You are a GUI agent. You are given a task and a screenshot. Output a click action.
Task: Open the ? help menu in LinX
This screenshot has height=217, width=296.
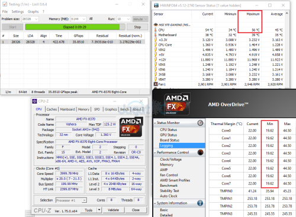(x=43, y=12)
